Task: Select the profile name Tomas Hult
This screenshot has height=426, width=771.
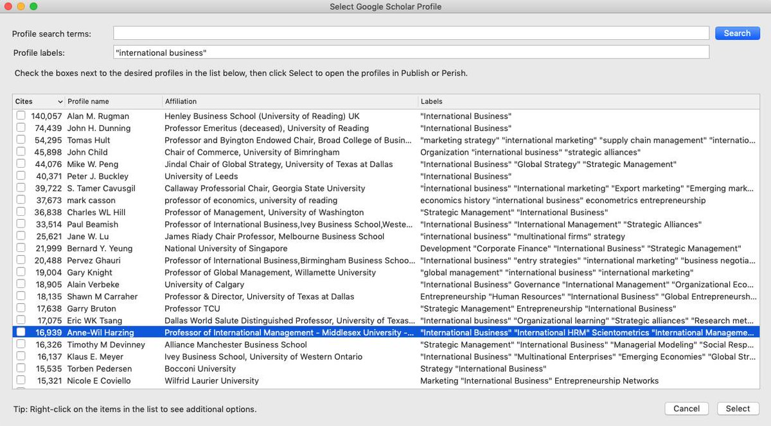Action: click(89, 140)
